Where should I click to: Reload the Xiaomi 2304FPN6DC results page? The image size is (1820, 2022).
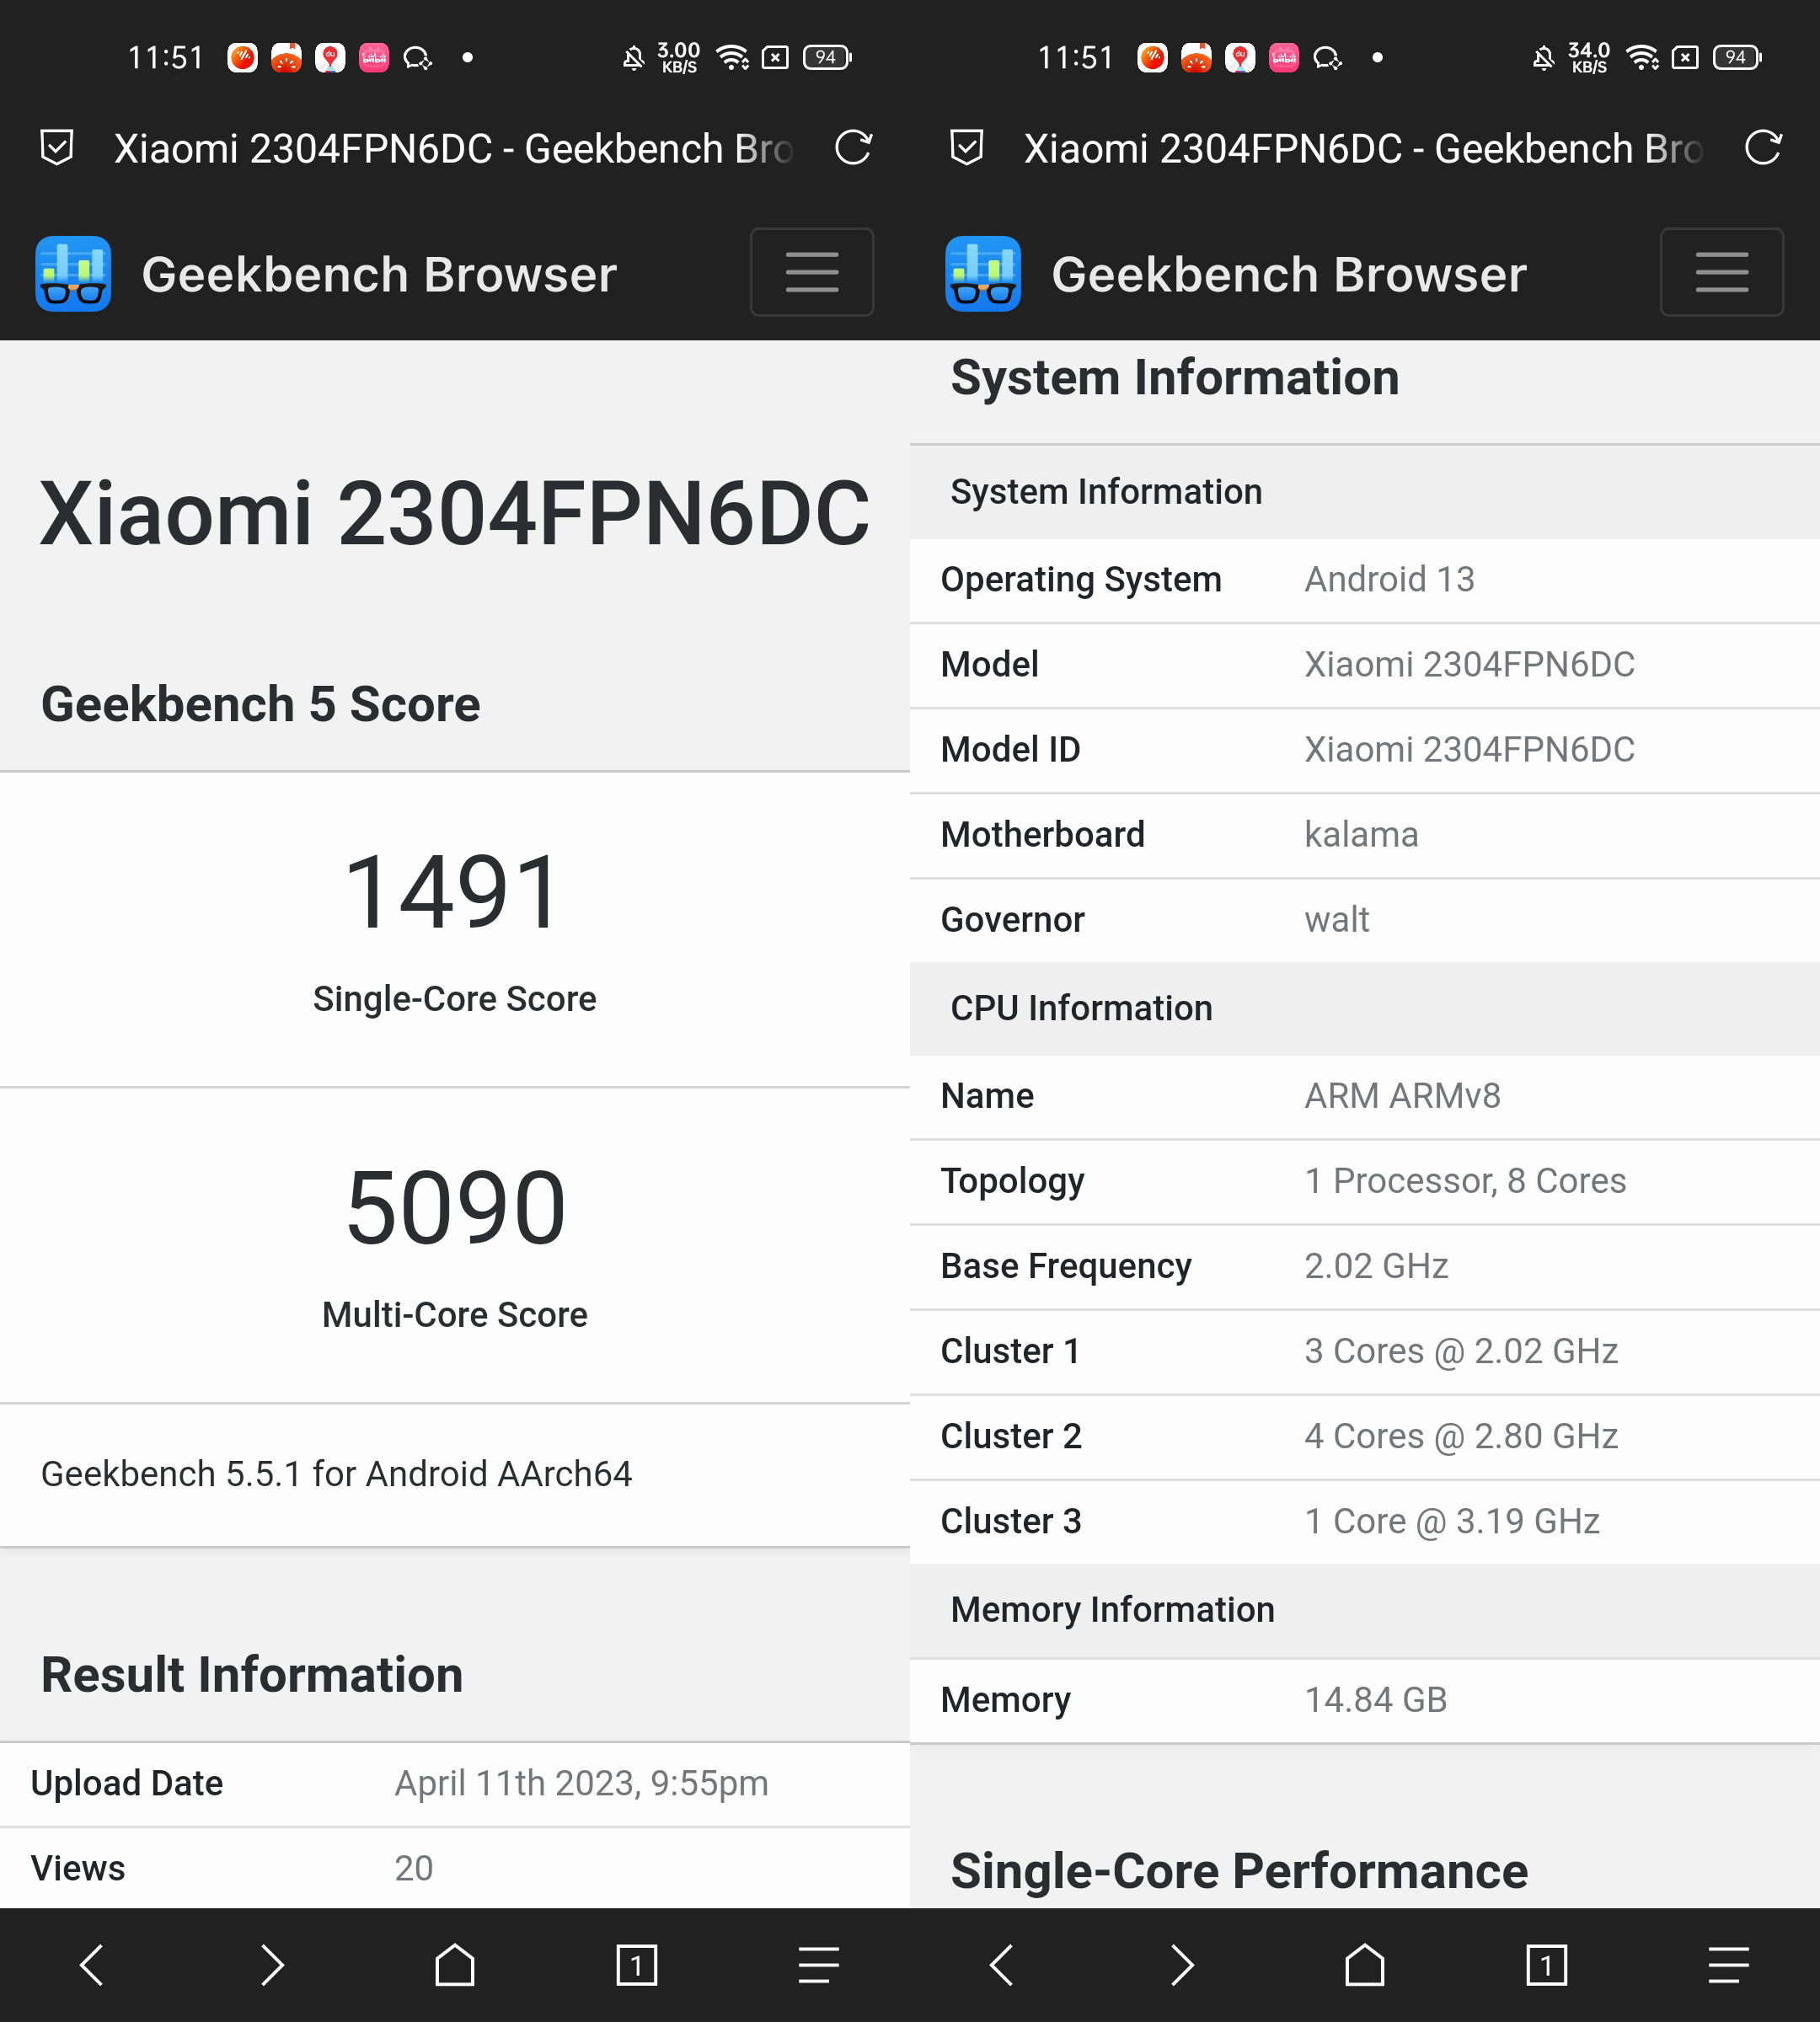[853, 147]
